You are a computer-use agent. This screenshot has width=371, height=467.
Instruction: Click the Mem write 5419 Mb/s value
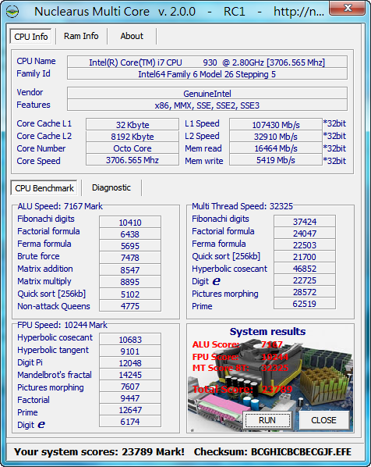[x=276, y=160]
